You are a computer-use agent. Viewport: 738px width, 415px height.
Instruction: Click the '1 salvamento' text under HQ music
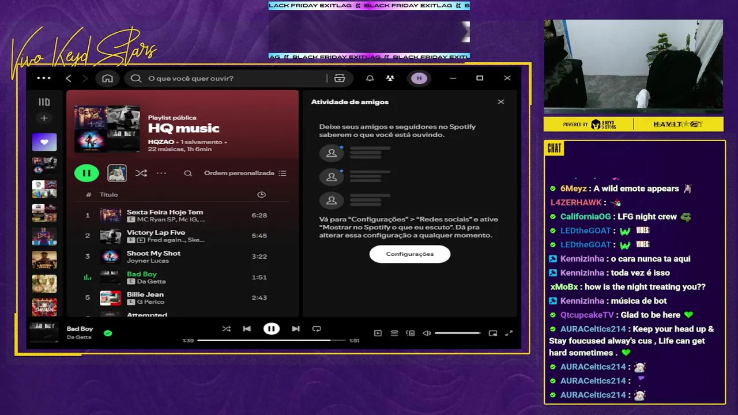pos(201,142)
